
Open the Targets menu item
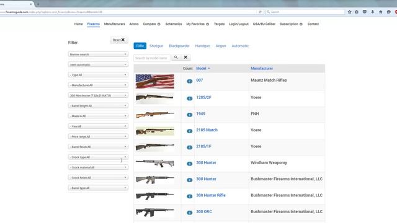(219, 24)
